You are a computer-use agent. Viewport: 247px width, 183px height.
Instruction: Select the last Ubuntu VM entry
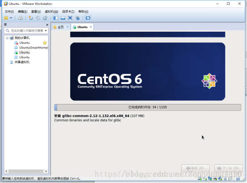coord(25,57)
